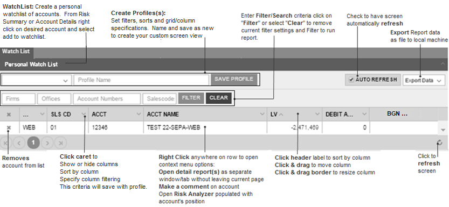The height and width of the screenshot is (207, 449).
Task: Open the Export Data dropdown
Action: [x=424, y=81]
